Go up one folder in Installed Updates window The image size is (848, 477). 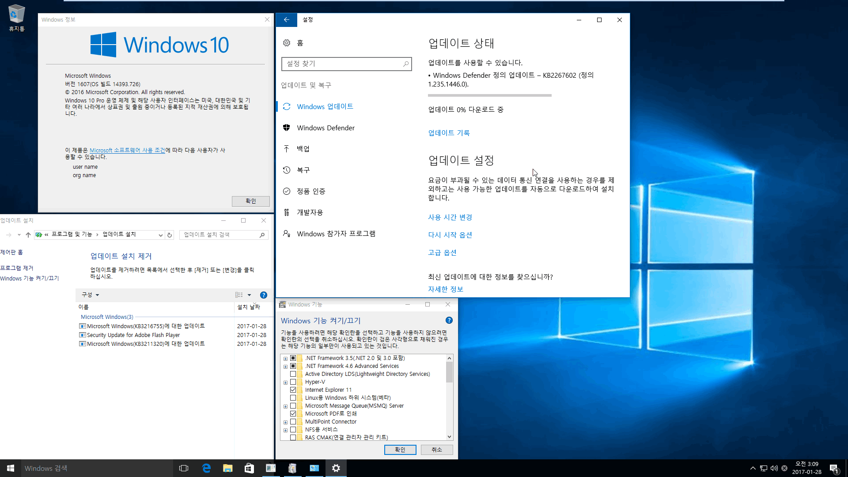coord(28,235)
